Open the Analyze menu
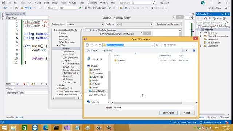The width and height of the screenshot is (233, 131). point(72,3)
